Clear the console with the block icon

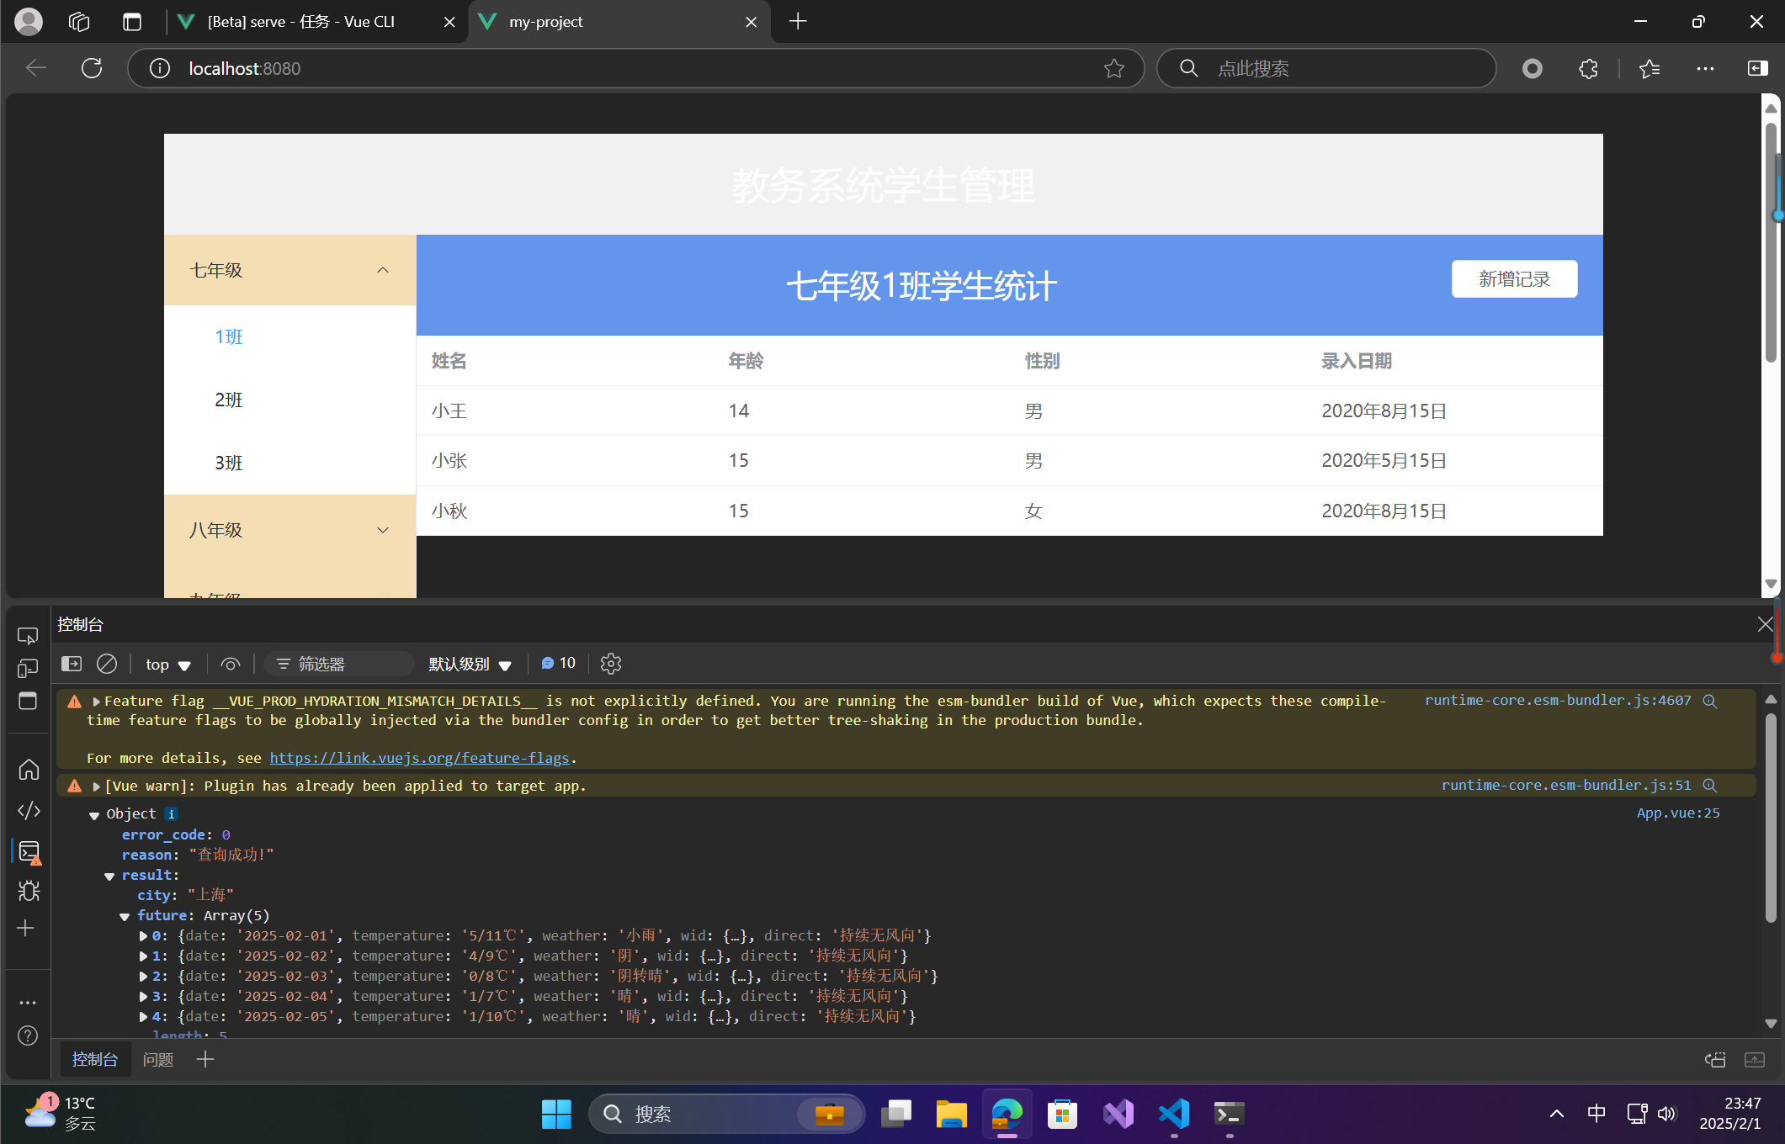(x=107, y=664)
